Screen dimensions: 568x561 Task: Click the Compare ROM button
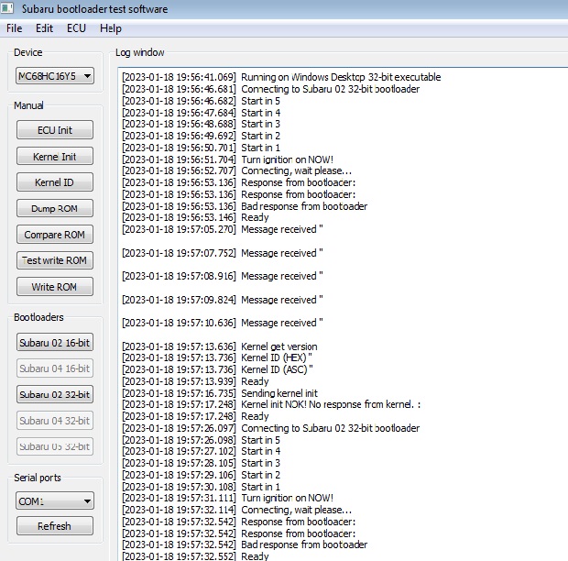point(55,235)
